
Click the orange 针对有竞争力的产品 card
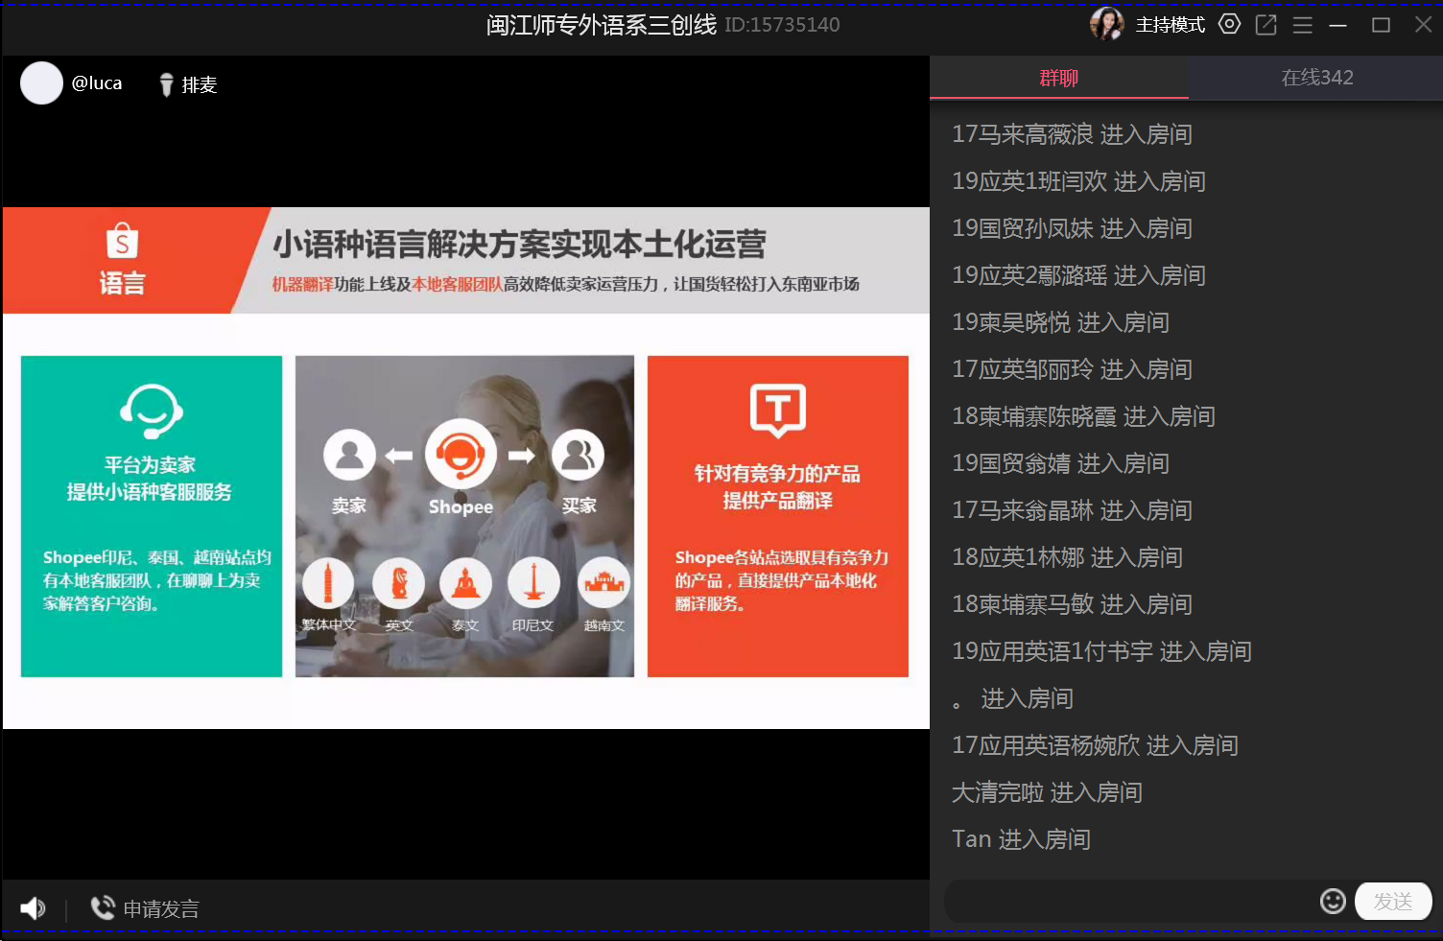point(778,516)
